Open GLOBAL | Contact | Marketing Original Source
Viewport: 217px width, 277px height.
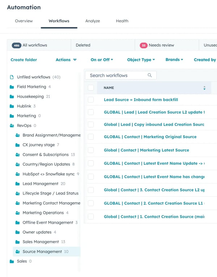(150, 137)
